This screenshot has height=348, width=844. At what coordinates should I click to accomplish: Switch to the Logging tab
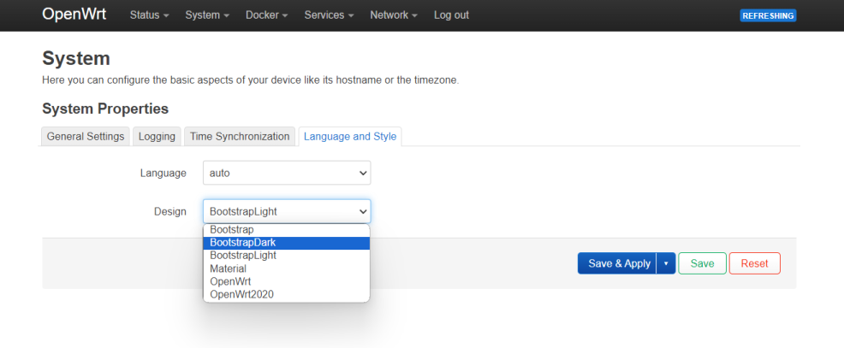tap(157, 136)
